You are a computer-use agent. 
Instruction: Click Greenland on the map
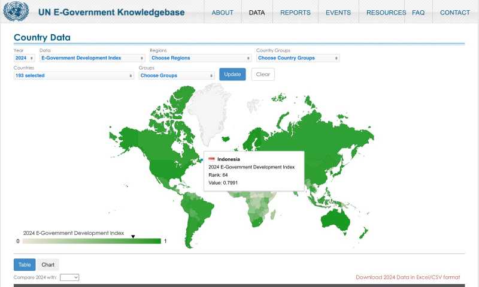(x=208, y=113)
